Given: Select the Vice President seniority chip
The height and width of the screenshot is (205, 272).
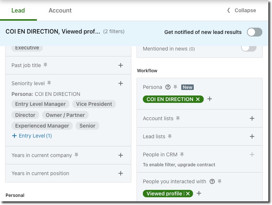Looking at the screenshot, I should click(94, 104).
